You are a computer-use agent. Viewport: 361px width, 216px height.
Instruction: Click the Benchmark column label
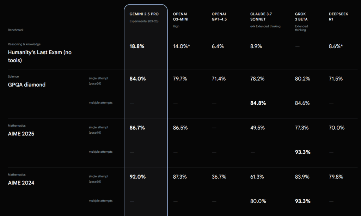point(16,30)
